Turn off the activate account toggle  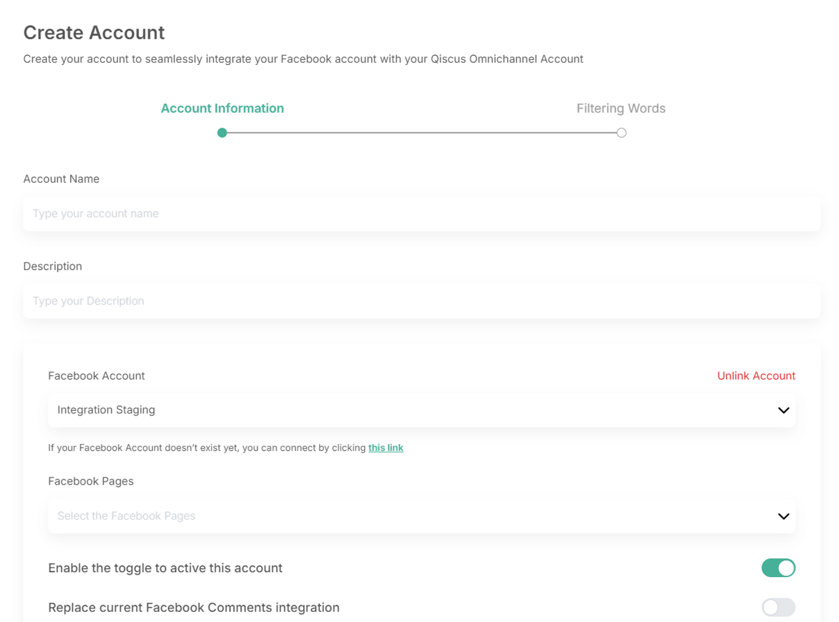tap(778, 567)
